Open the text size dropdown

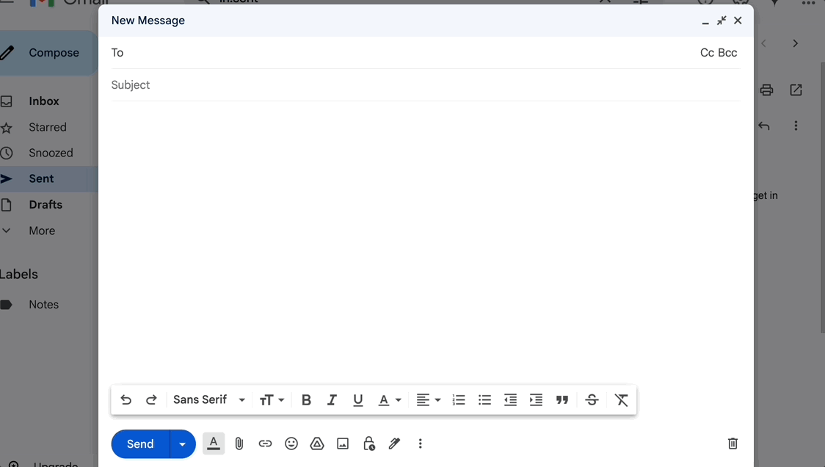tap(272, 400)
